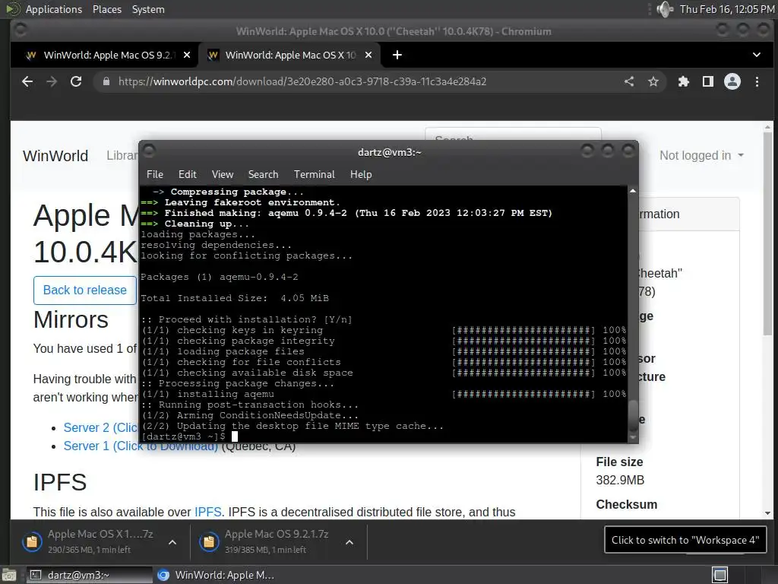Click the Chromium address bar URL
The width and height of the screenshot is (778, 584).
point(302,81)
